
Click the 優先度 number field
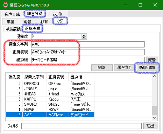(x=56, y=36)
